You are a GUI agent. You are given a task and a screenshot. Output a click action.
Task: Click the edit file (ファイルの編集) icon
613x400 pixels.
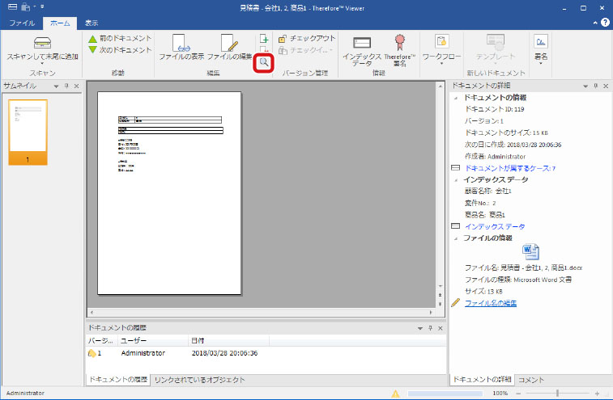(x=229, y=44)
